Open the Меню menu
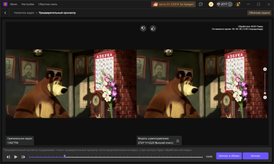The image size is (274, 164). 14,4
